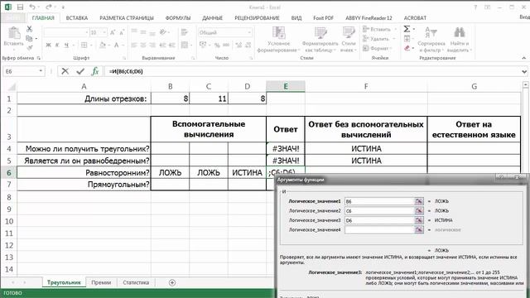Open the font size combo box
This screenshot has height=298, width=530.
click(x=98, y=32)
